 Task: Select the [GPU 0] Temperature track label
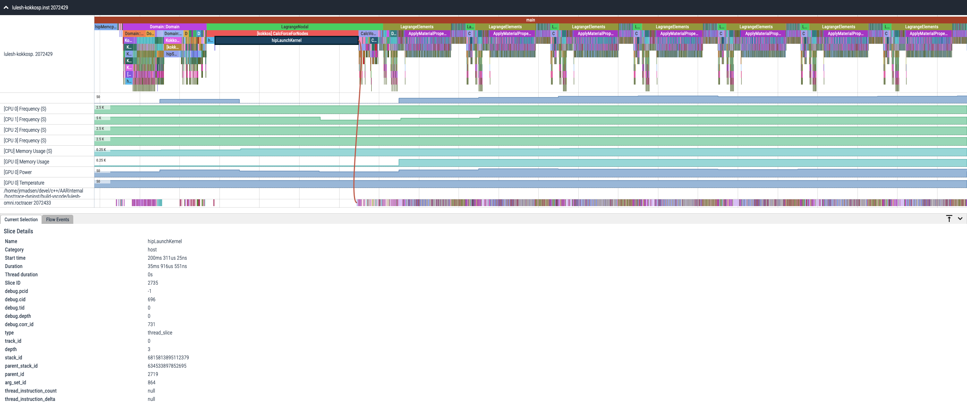24,182
